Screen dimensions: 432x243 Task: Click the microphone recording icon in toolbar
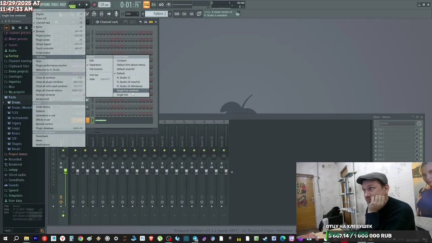116,14
